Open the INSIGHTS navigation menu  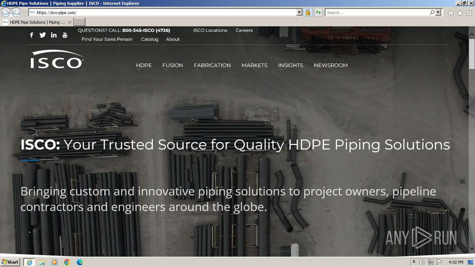pyautogui.click(x=291, y=65)
